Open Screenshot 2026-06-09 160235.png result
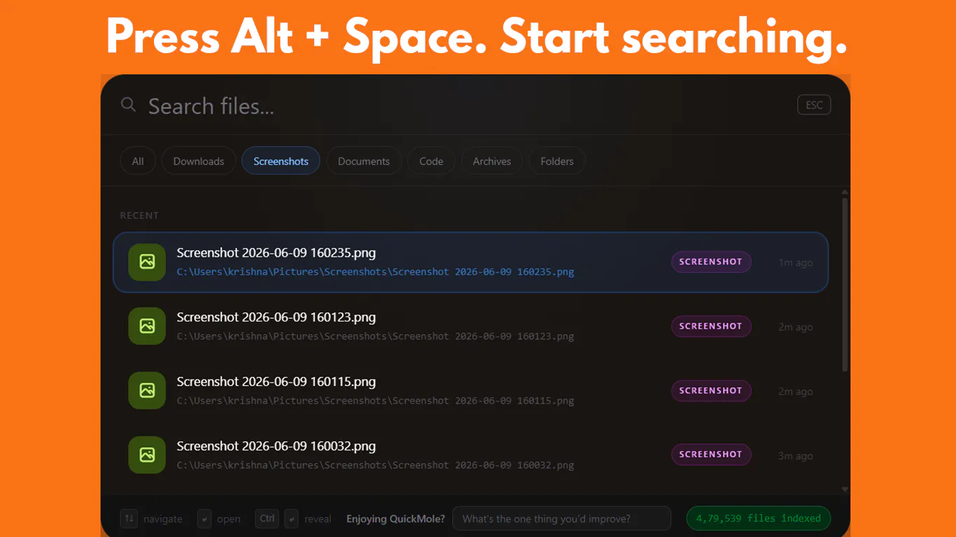 (x=470, y=262)
